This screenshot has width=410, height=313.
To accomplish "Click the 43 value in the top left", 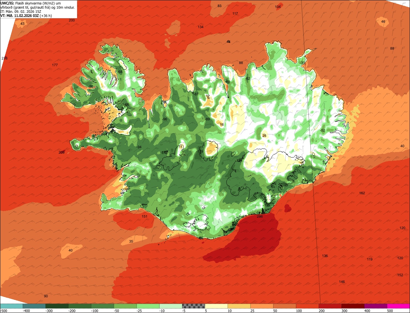I will coord(22,24).
